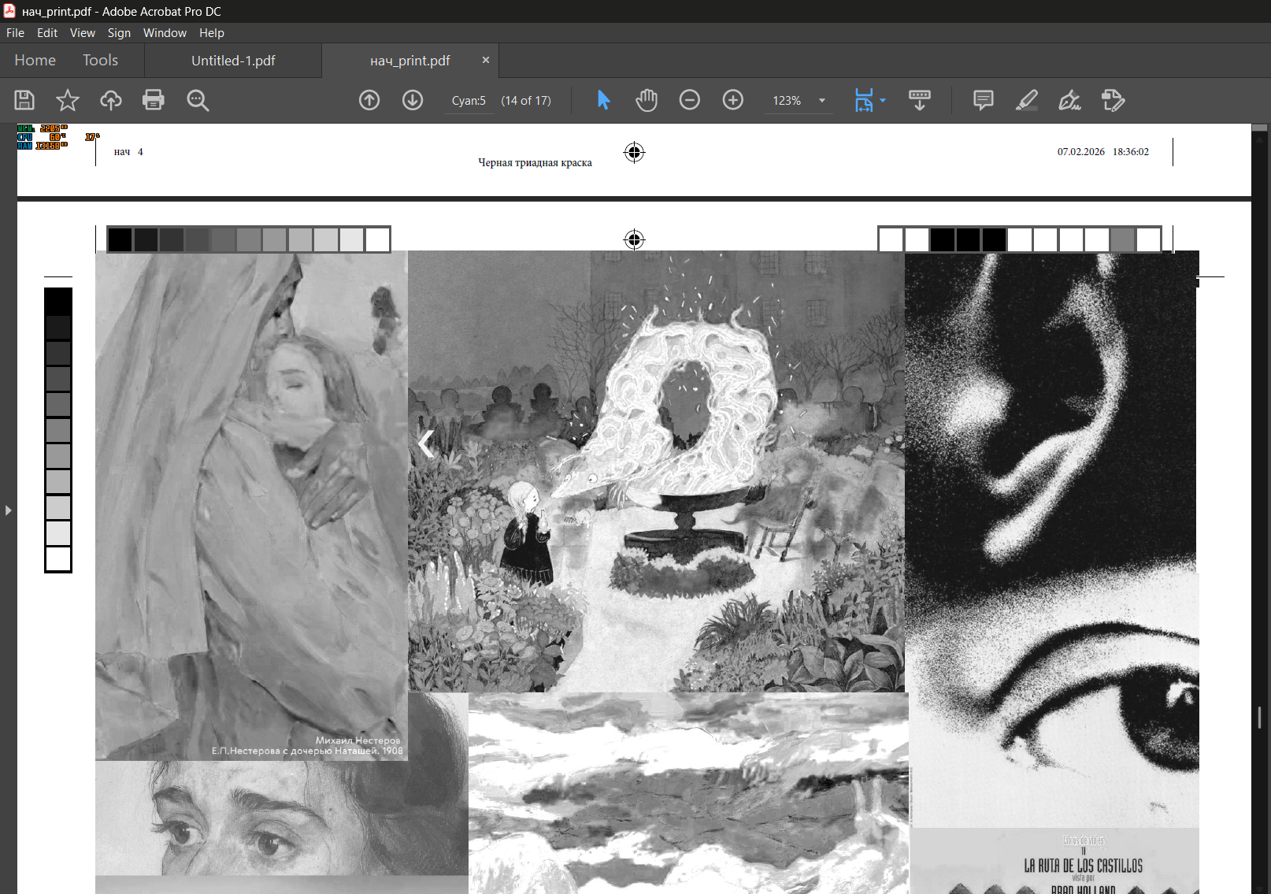Click the "LA RUTA DE LOS CASTILLOS" poster title
1271x894 pixels.
[x=1083, y=866]
